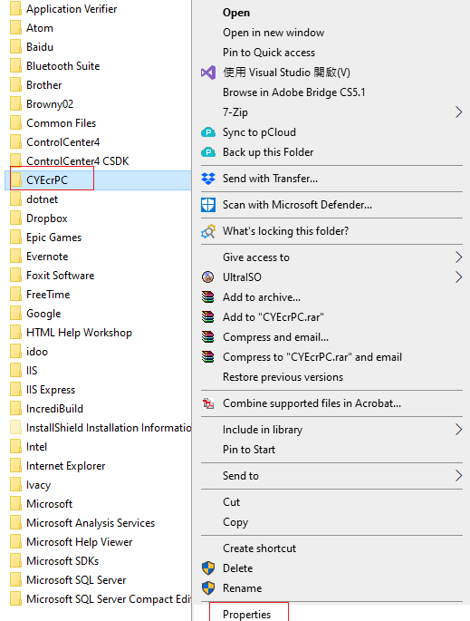Click the folder icon next to Microsoft SDKs
The image size is (470, 621).
[15, 561]
